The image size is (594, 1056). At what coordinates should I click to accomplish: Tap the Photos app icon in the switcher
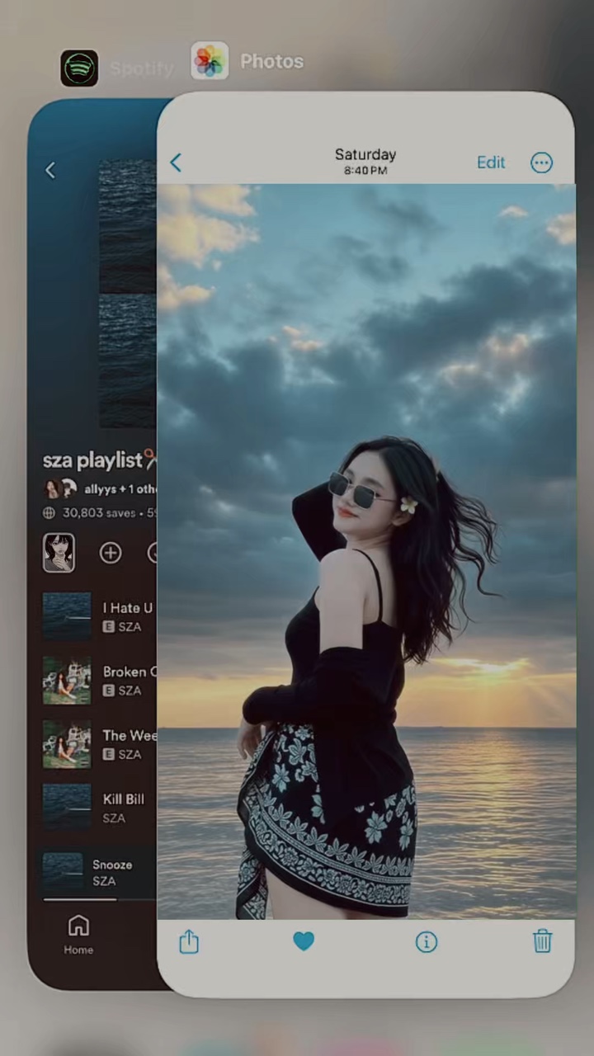tap(210, 61)
